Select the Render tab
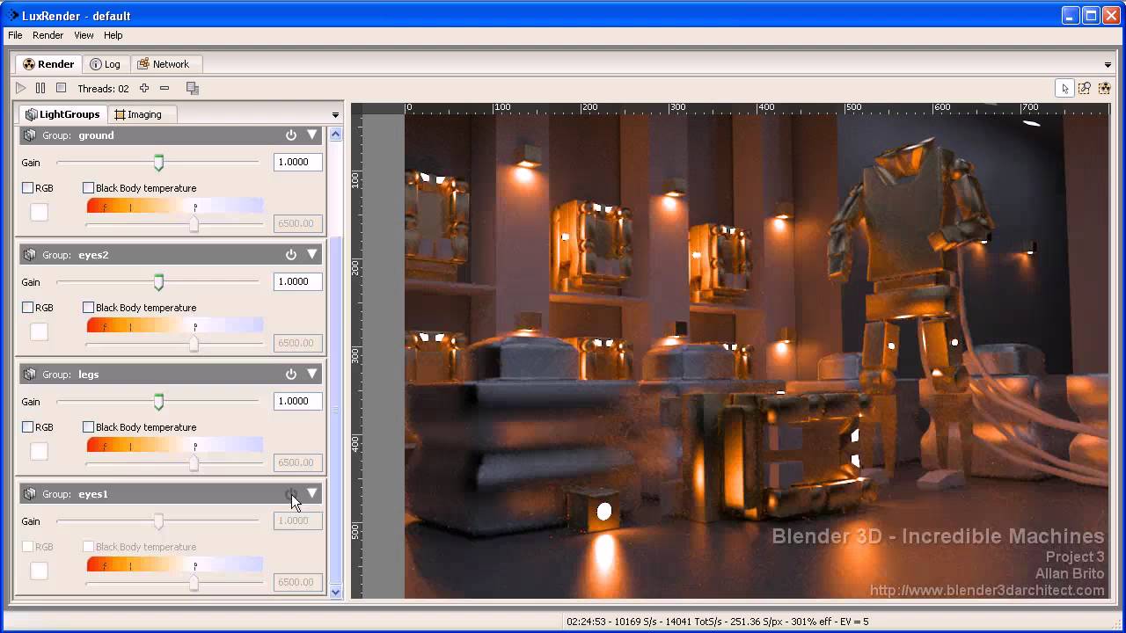Image resolution: width=1126 pixels, height=633 pixels. (x=49, y=64)
